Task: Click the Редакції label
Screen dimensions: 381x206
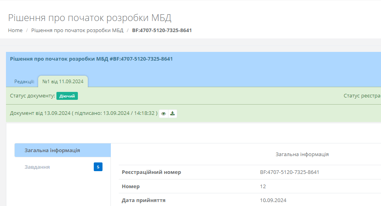Action: click(x=24, y=82)
